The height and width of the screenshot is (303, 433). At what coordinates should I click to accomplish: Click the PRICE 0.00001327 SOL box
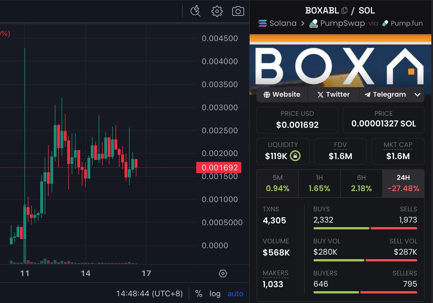coord(384,120)
